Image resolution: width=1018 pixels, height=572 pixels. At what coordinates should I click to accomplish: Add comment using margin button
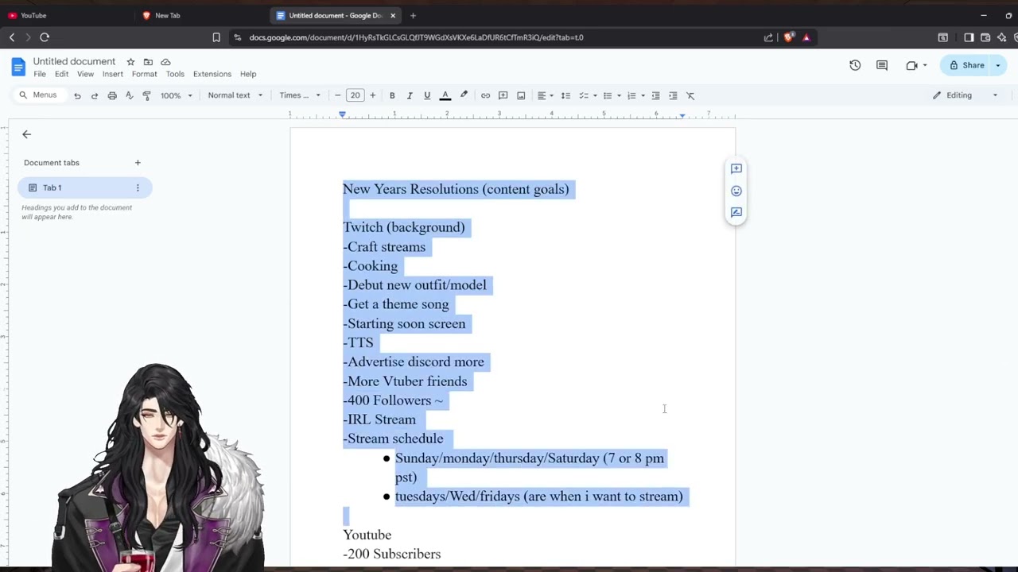(736, 168)
